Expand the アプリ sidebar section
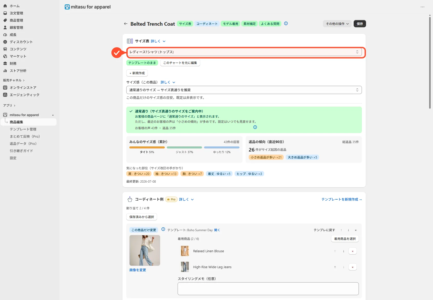The width and height of the screenshot is (433, 300). (x=9, y=105)
